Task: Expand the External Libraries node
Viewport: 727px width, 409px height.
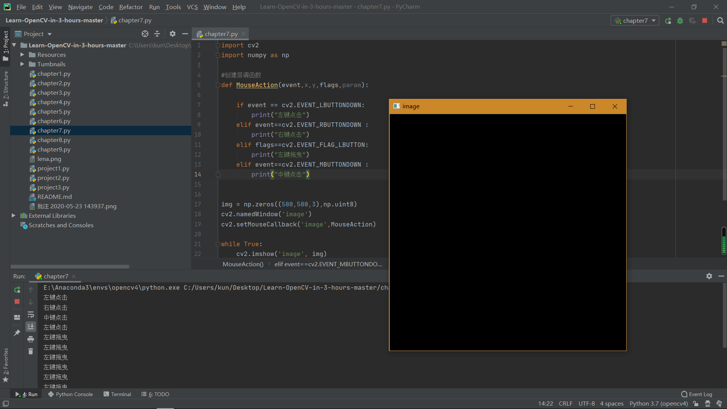Action: coord(14,215)
